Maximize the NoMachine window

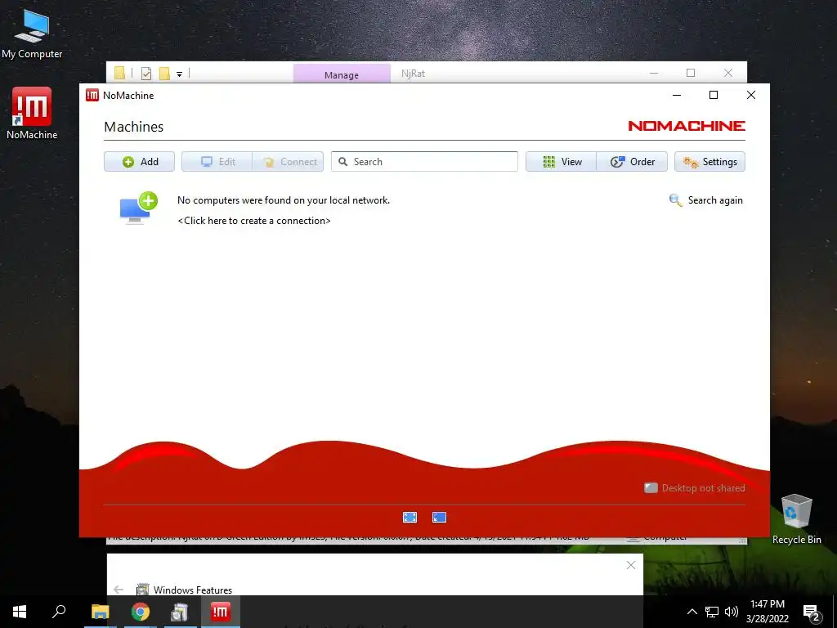(x=713, y=95)
